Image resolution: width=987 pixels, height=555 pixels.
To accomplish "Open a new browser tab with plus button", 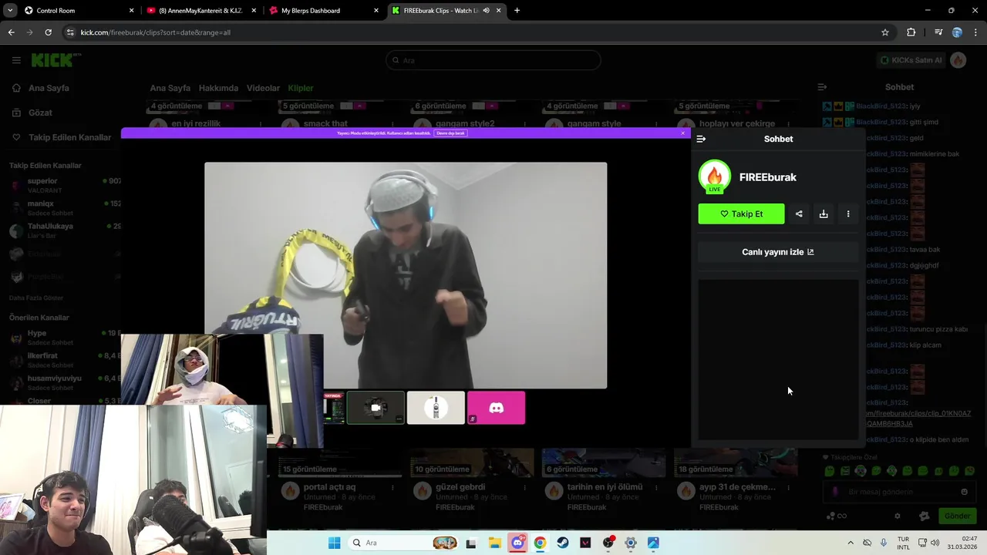I will click(x=517, y=11).
